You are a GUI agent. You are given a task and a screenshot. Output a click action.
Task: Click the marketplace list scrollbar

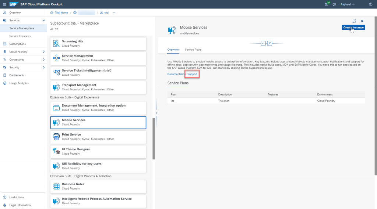(x=154, y=139)
